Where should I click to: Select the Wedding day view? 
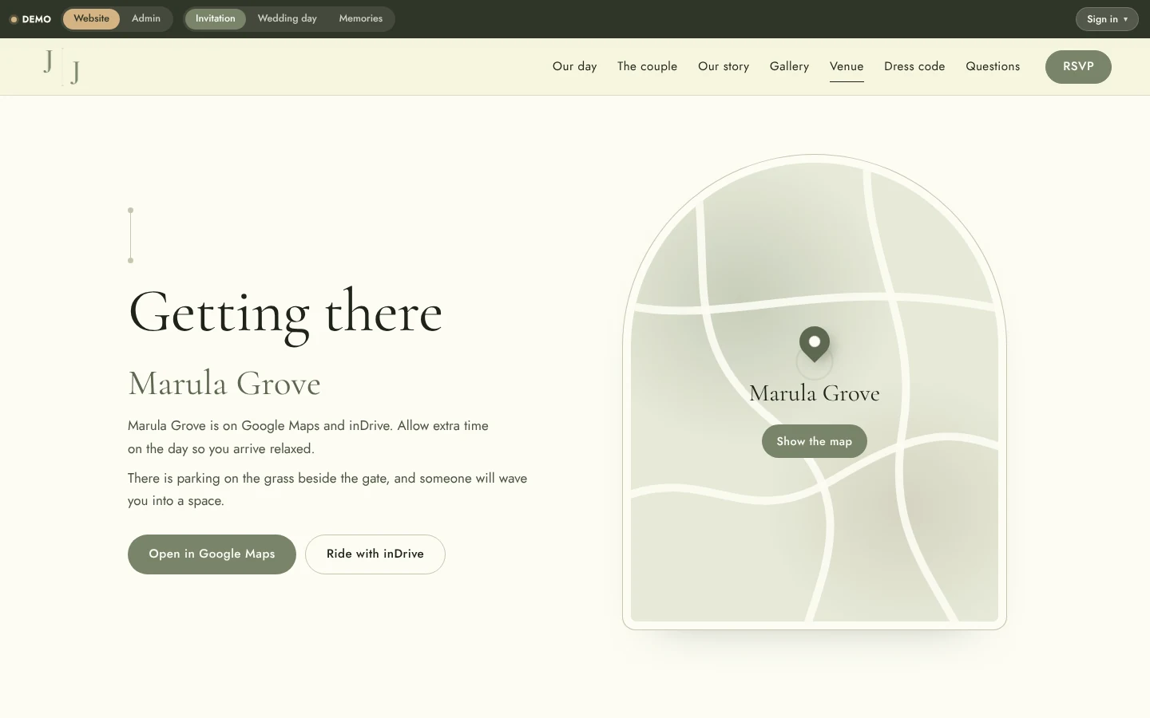(287, 18)
